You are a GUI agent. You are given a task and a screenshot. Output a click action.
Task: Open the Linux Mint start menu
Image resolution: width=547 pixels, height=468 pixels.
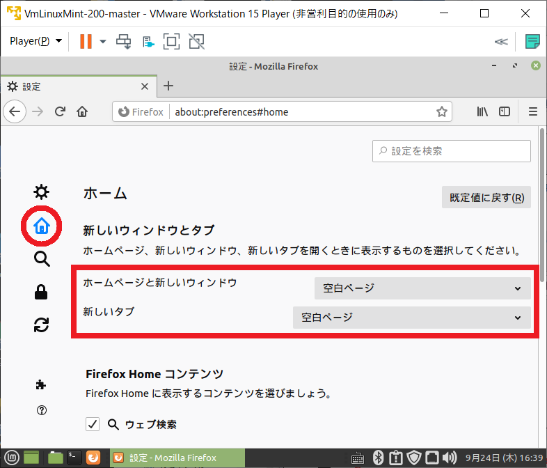click(x=12, y=458)
